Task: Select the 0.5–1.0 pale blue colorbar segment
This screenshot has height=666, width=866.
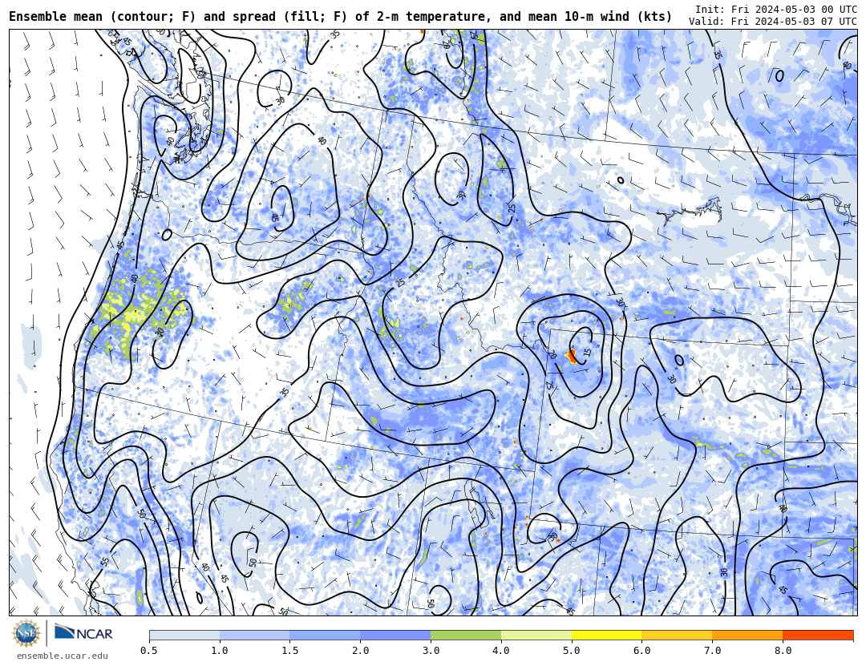Action: click(184, 635)
